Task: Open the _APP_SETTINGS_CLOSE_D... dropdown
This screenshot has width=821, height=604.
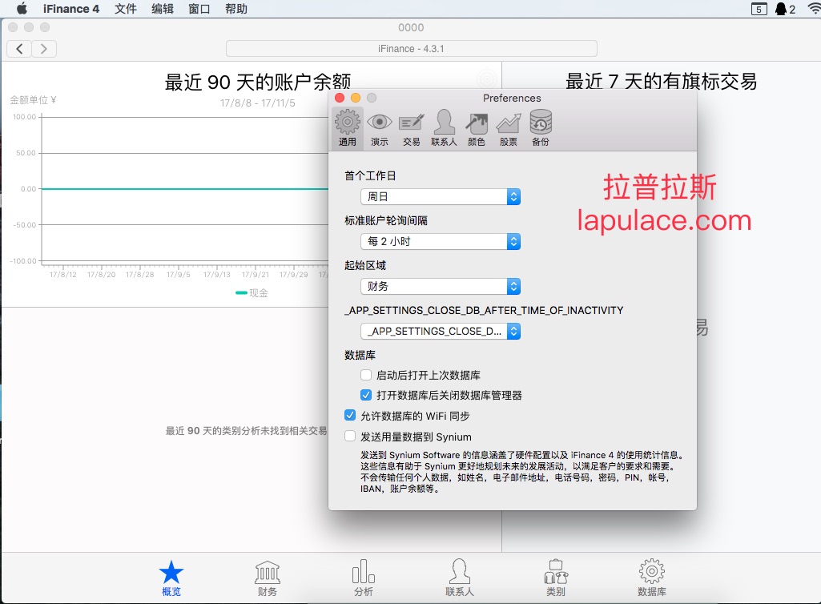Action: tap(441, 331)
